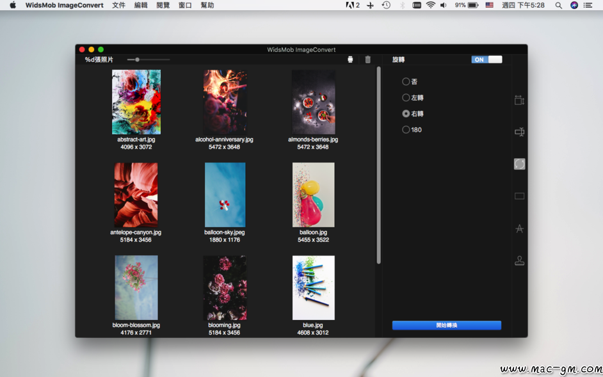Open the stamp image watermark tool
Viewport: 603px width, 377px height.
click(x=520, y=261)
